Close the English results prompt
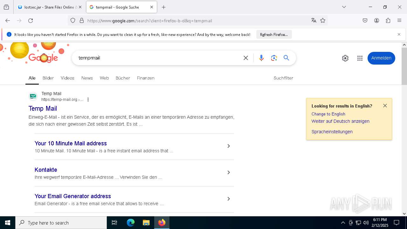Screen dimensions: 407x229 tap(385, 106)
